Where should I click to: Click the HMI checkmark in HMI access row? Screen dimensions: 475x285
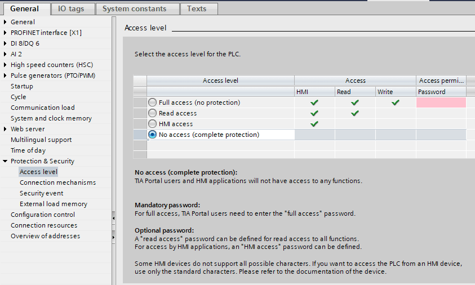click(314, 124)
